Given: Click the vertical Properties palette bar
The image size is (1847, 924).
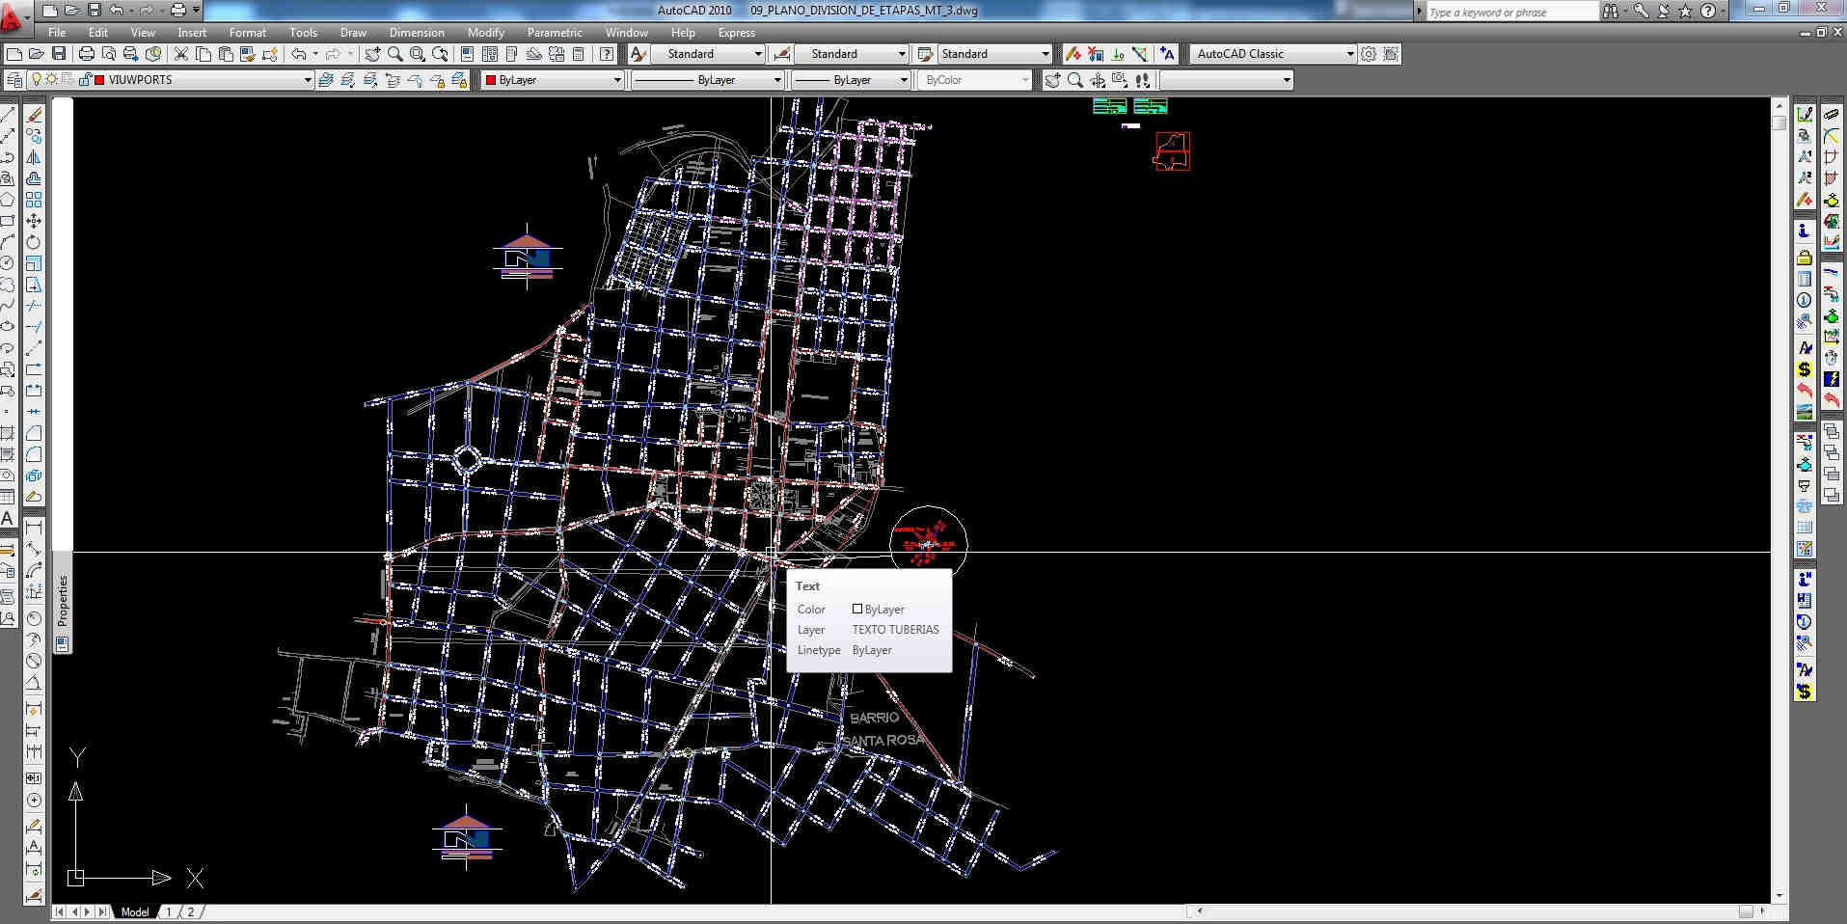Looking at the screenshot, I should click(63, 598).
